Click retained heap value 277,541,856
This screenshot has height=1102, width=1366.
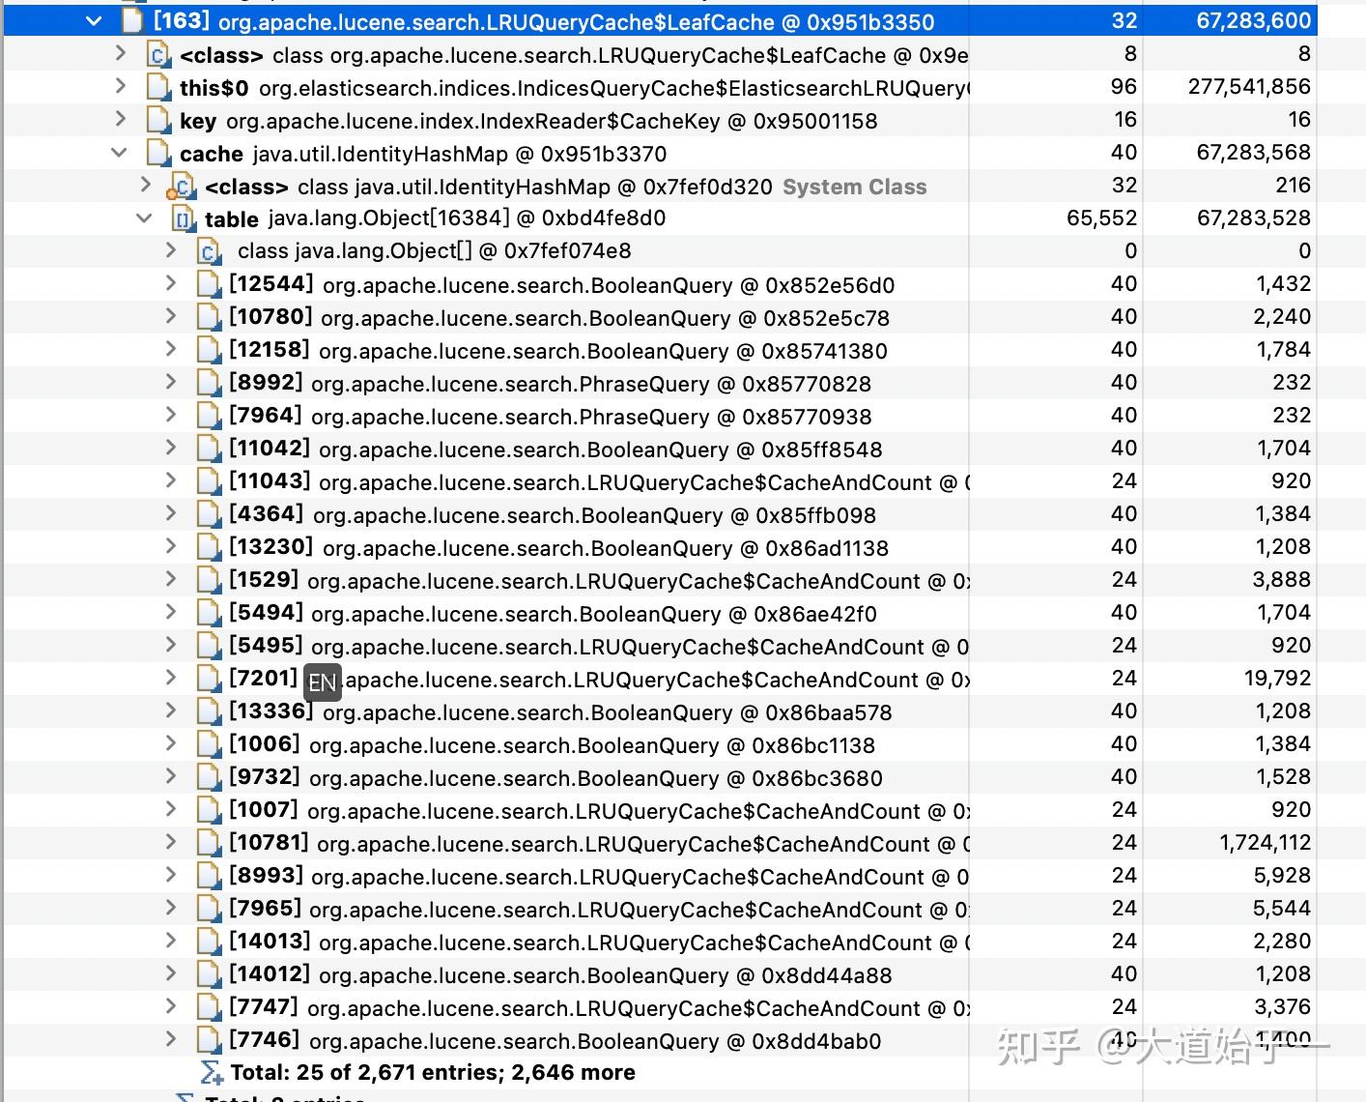[x=1249, y=87]
